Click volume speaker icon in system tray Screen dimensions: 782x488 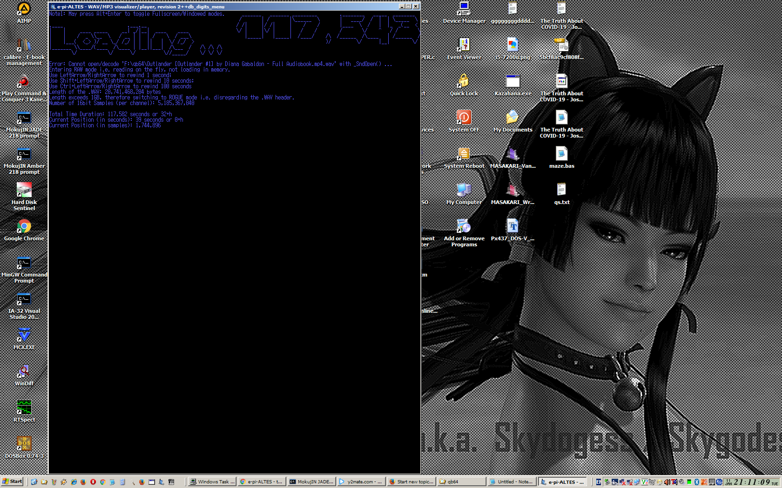click(x=667, y=482)
